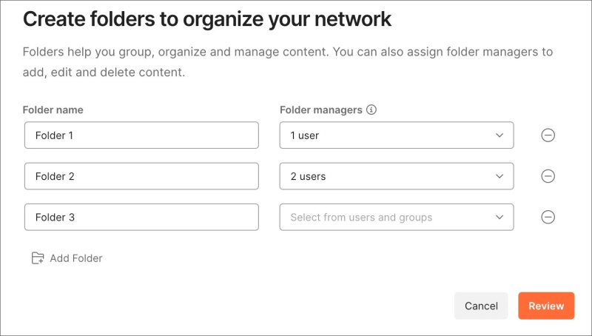Screen dimensions: 592x336
Task: Click the Folder name column label
Action: pyautogui.click(x=53, y=110)
